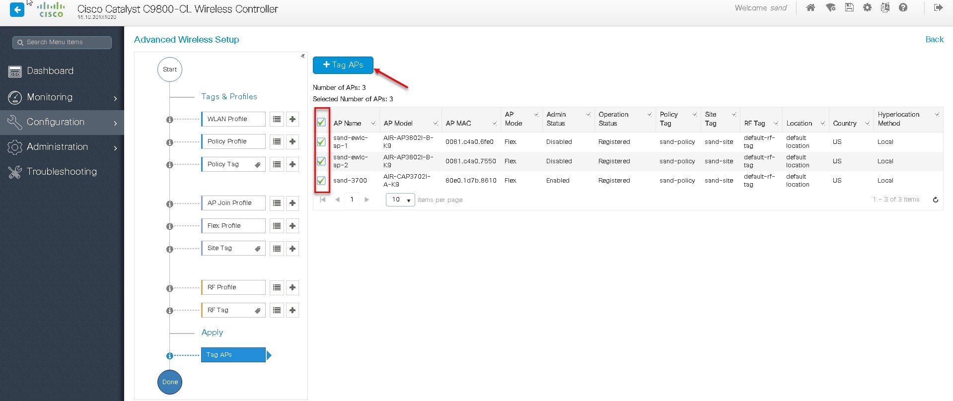
Task: Open the wireless alerts icon in header
Action: pyautogui.click(x=830, y=7)
